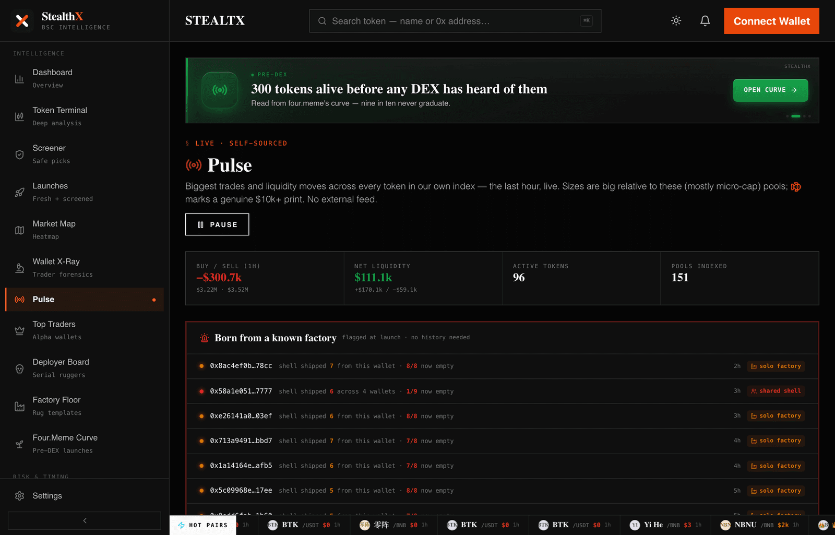Toggle the light/dark theme sun icon
835x535 pixels.
pos(676,21)
